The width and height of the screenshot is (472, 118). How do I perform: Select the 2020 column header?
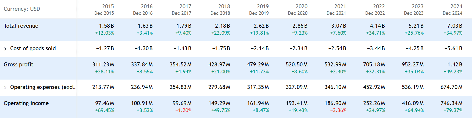[x=301, y=6]
